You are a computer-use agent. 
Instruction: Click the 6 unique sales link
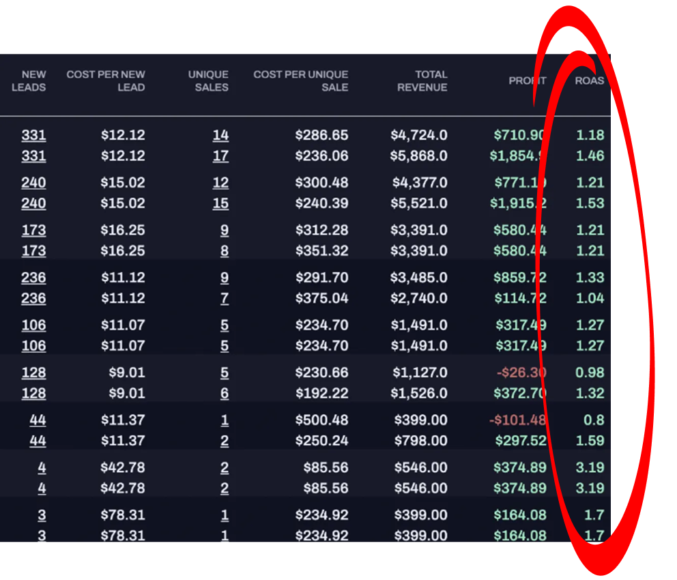click(x=225, y=393)
